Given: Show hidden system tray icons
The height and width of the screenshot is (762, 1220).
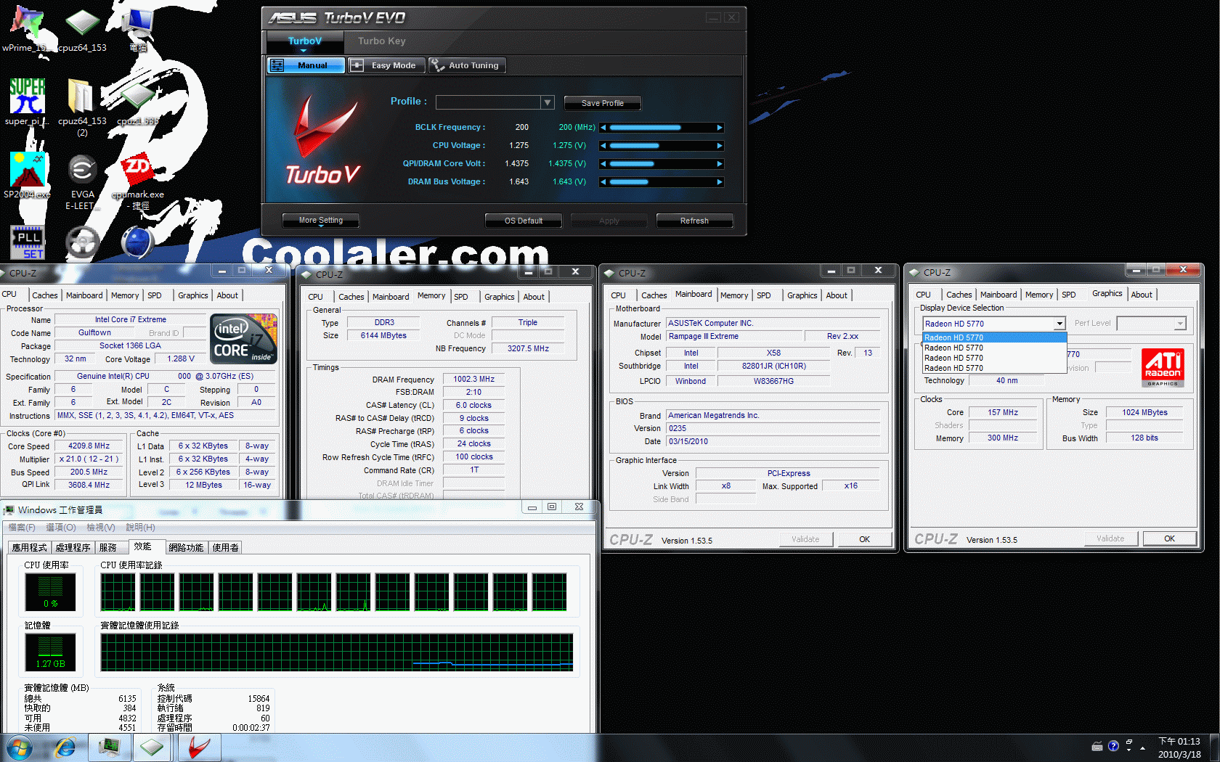Looking at the screenshot, I should 1142,747.
